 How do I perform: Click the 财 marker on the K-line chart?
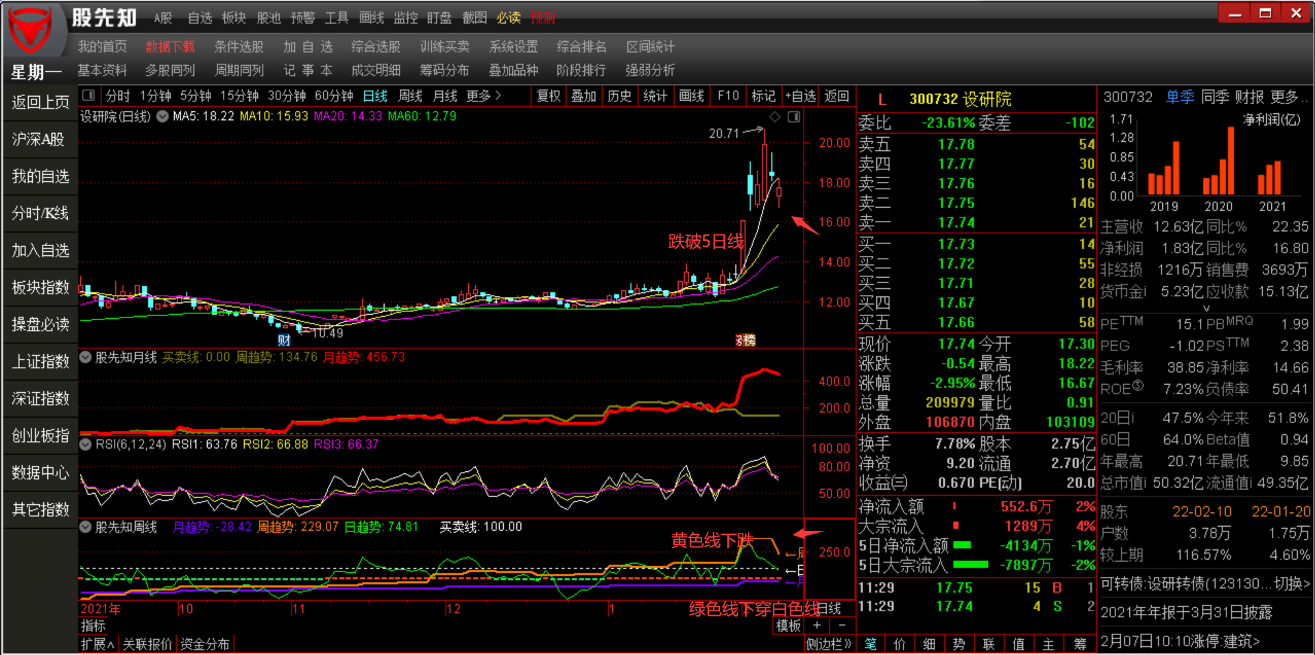284,340
